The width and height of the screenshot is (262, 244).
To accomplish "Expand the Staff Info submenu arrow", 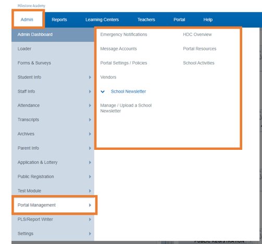I will pyautogui.click(x=90, y=92).
